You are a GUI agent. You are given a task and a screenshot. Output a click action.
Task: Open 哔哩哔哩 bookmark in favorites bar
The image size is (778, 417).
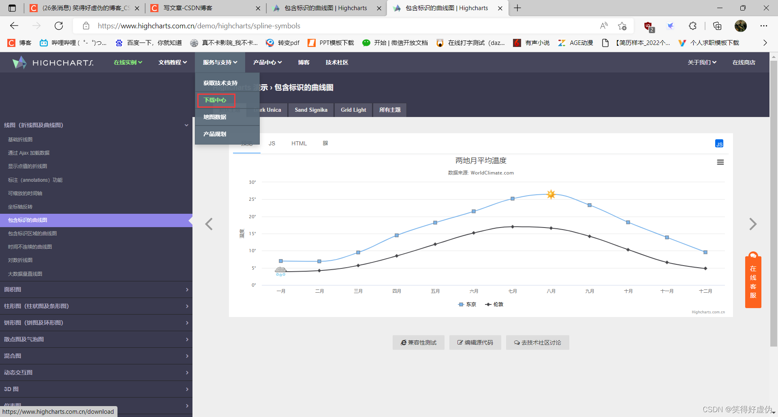(x=73, y=43)
